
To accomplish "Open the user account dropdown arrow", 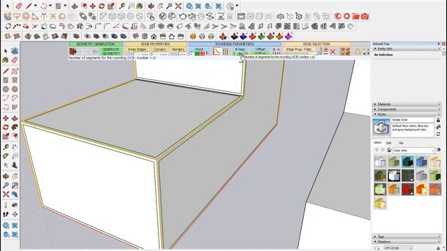I will (237, 6).
